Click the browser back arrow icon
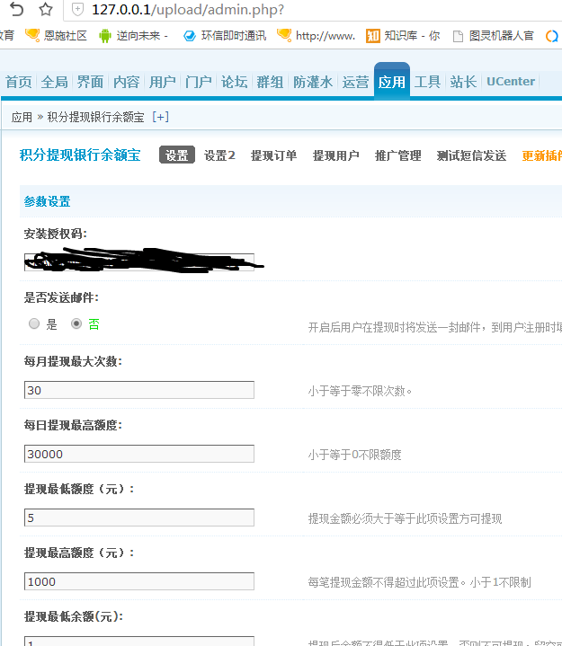 pos(16,9)
